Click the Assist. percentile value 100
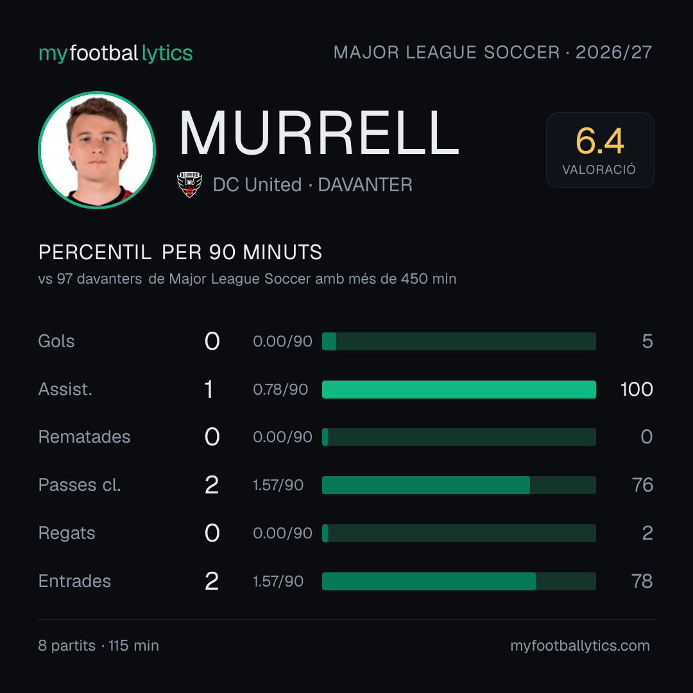693x693 pixels. click(x=637, y=389)
